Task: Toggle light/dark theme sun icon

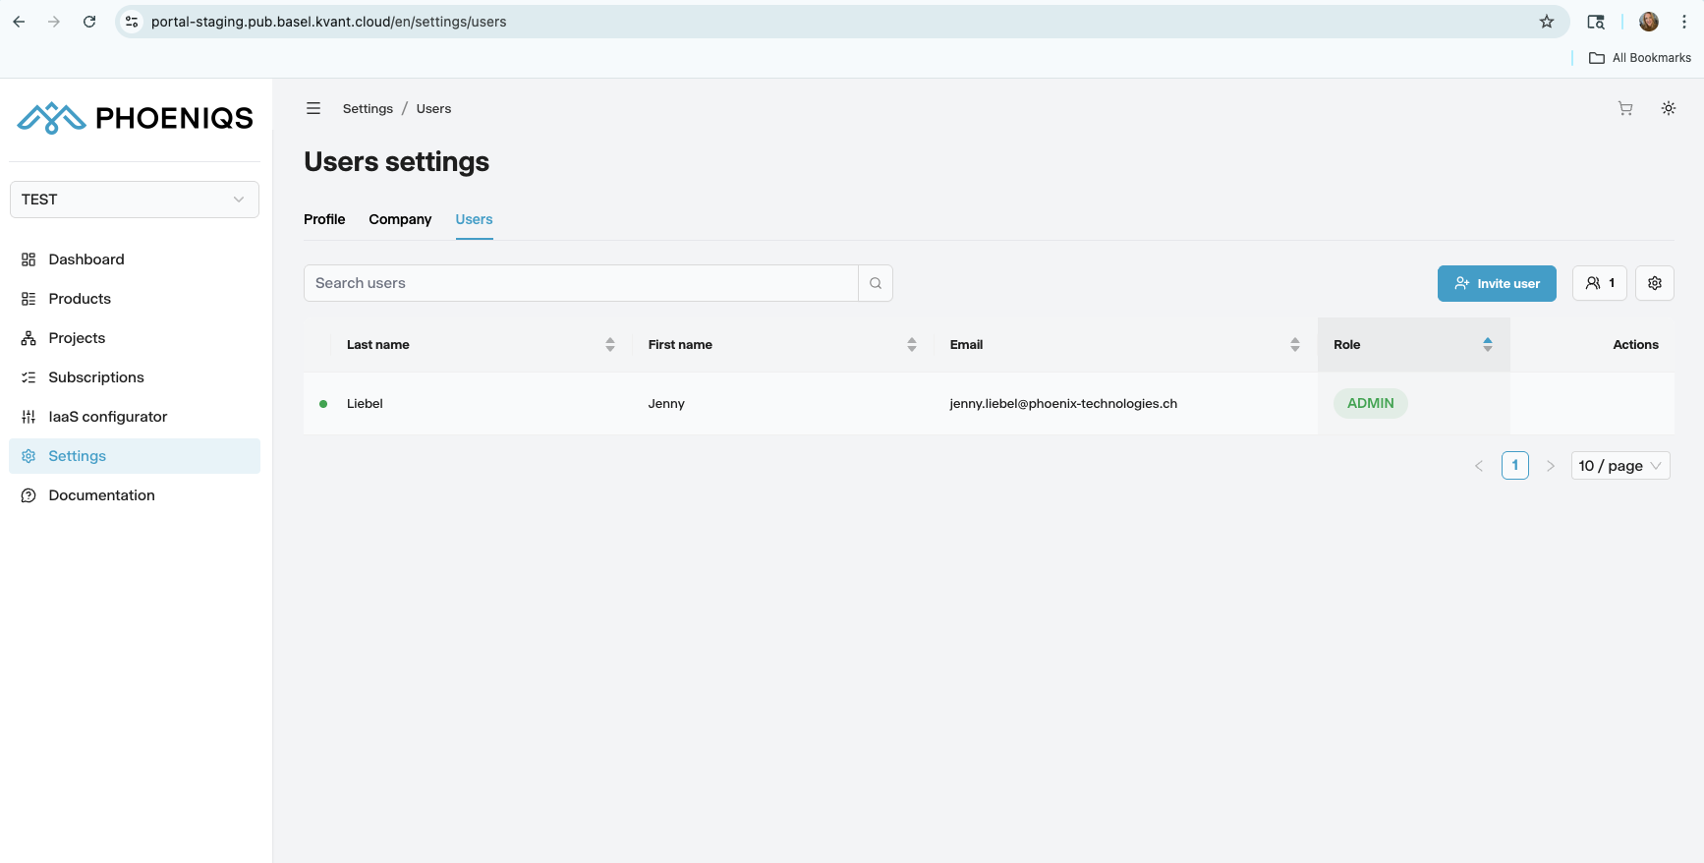Action: tap(1669, 109)
